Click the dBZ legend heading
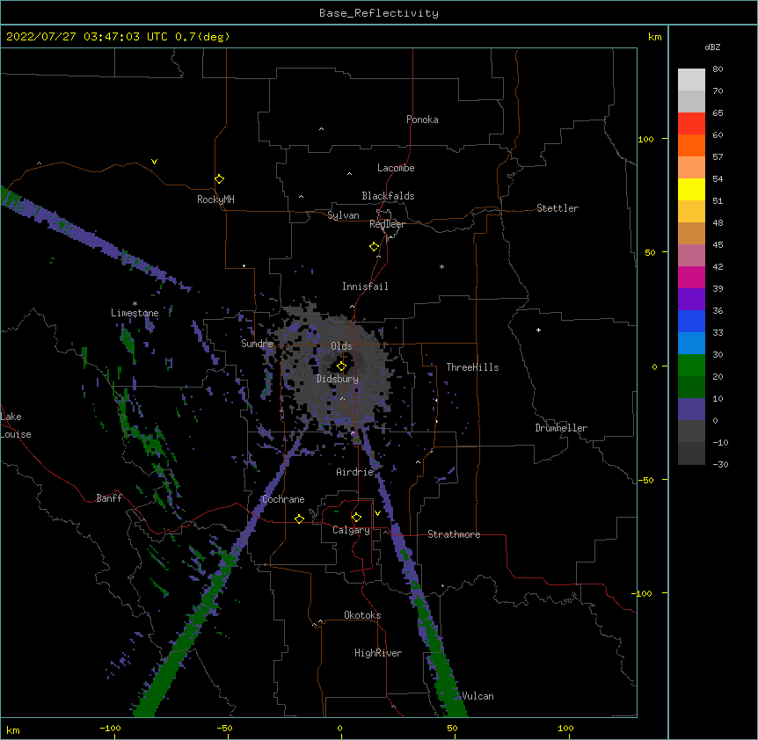 coord(712,47)
